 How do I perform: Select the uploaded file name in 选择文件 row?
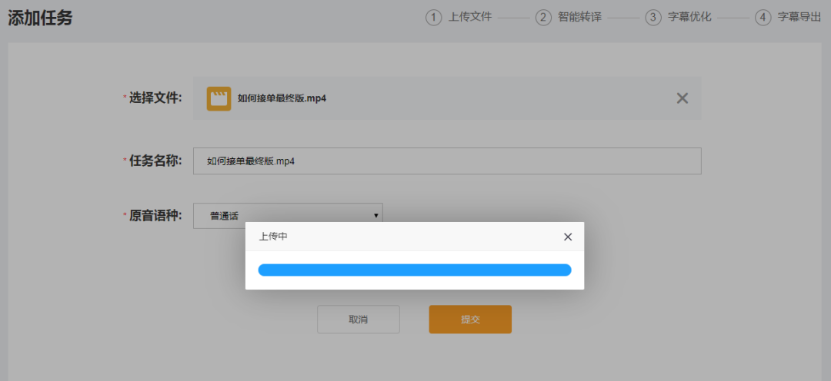tap(282, 98)
